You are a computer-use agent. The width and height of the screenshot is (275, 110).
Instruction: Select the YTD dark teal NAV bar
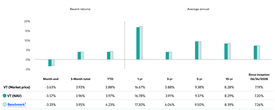click(x=108, y=56)
